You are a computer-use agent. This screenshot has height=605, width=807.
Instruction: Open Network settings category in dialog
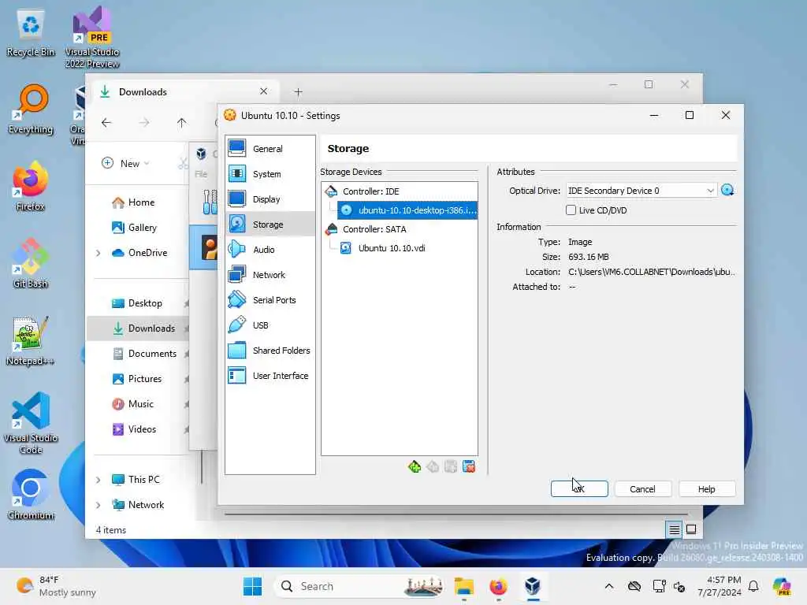pyautogui.click(x=270, y=275)
